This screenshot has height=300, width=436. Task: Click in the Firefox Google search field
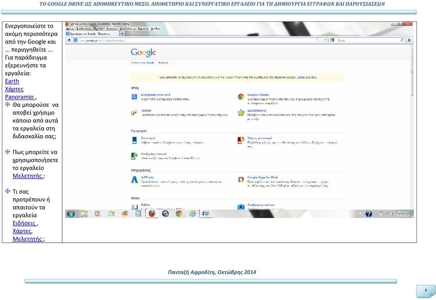pyautogui.click(x=367, y=40)
